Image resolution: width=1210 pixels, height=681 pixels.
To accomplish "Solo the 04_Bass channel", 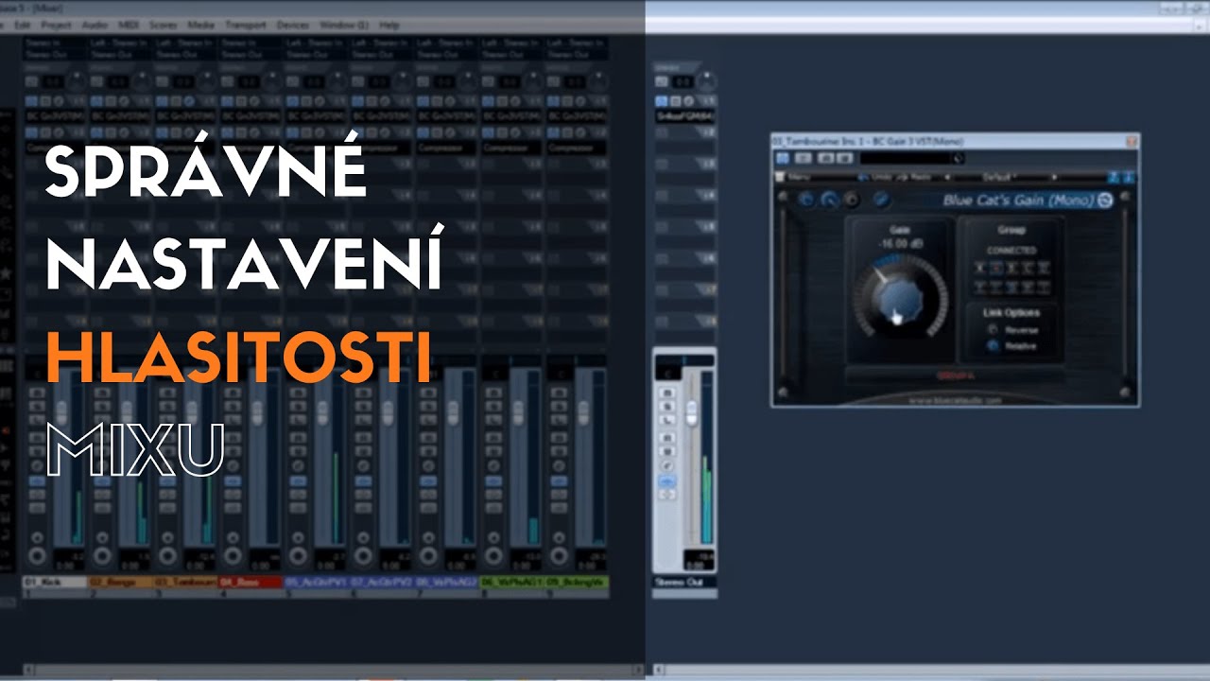I will pyautogui.click(x=233, y=406).
